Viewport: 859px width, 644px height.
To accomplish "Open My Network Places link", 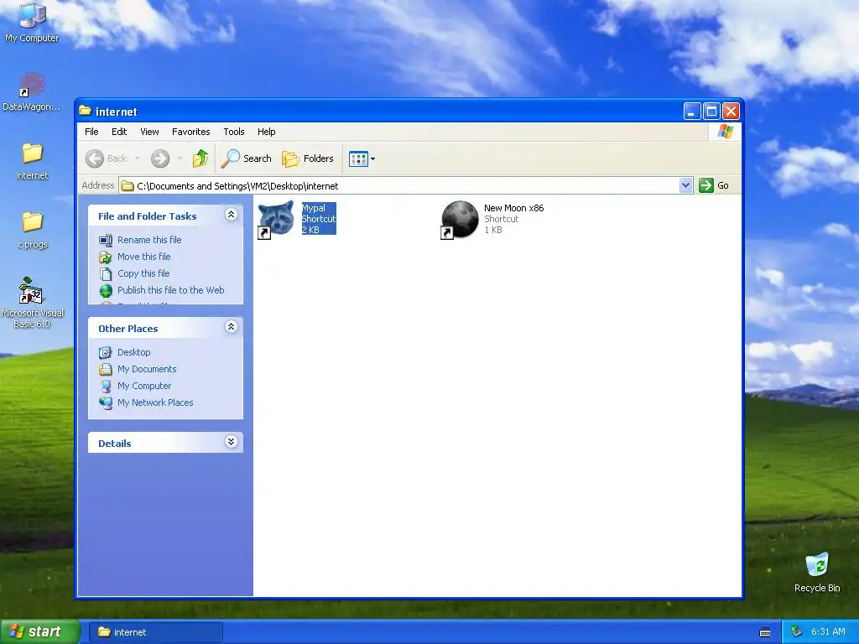I will tap(155, 402).
